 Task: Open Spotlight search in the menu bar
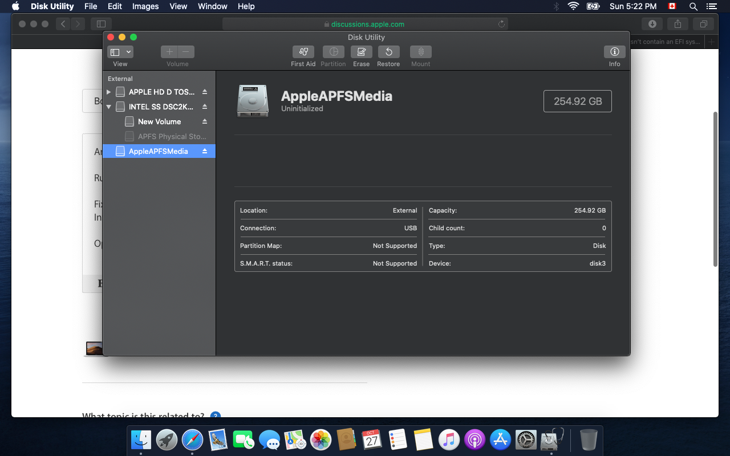[693, 6]
